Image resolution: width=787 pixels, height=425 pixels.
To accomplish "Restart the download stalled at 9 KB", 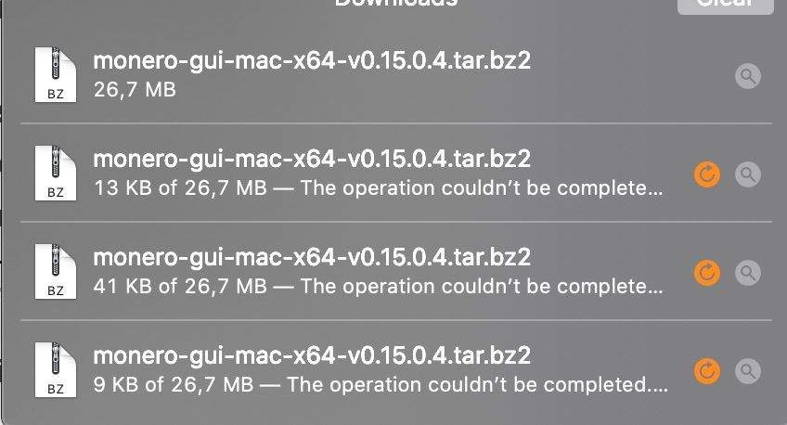I will click(706, 371).
